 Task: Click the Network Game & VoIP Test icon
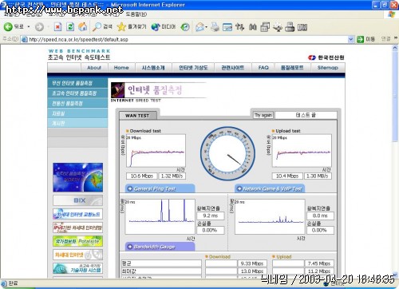(x=239, y=188)
